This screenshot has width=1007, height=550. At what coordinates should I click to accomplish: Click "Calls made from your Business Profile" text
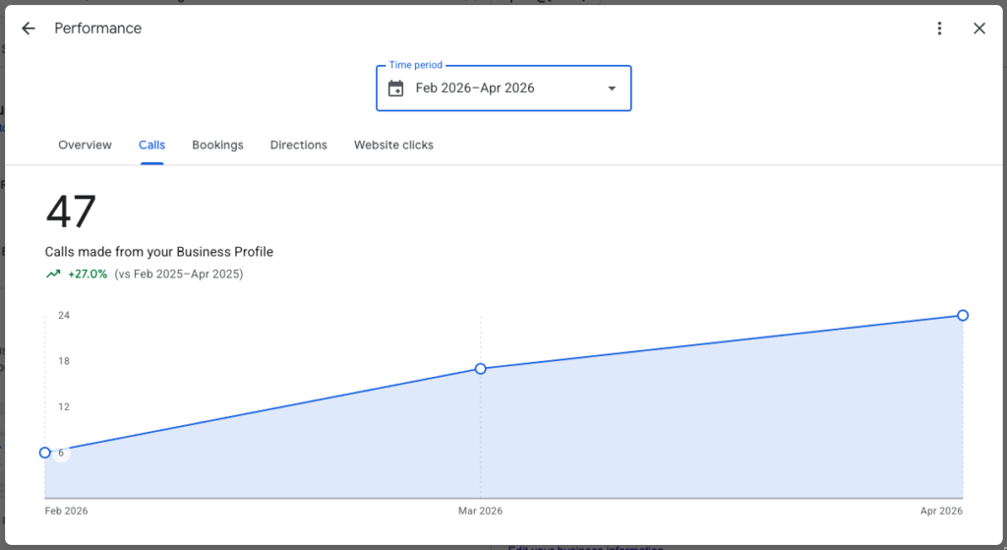(159, 252)
